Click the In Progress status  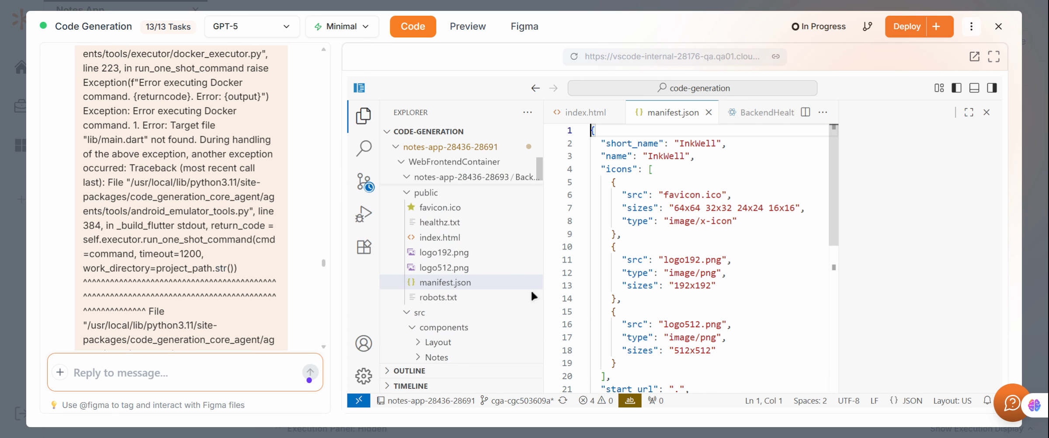[819, 27]
